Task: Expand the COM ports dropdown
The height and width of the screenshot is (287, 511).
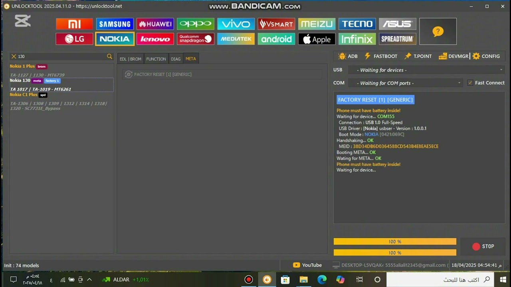Action: [x=405, y=83]
